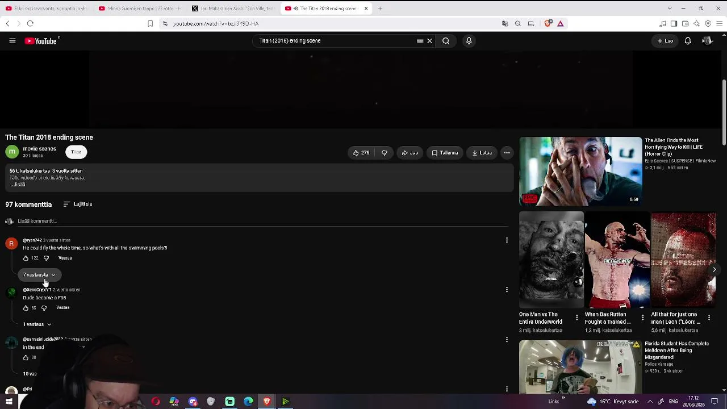
Task: Open the browser zoom magnifier control
Action: click(x=517, y=23)
